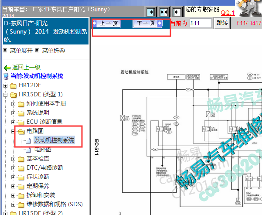262x215 pixels.
Task: Click the 返回上一级 link
Action: click(x=26, y=67)
